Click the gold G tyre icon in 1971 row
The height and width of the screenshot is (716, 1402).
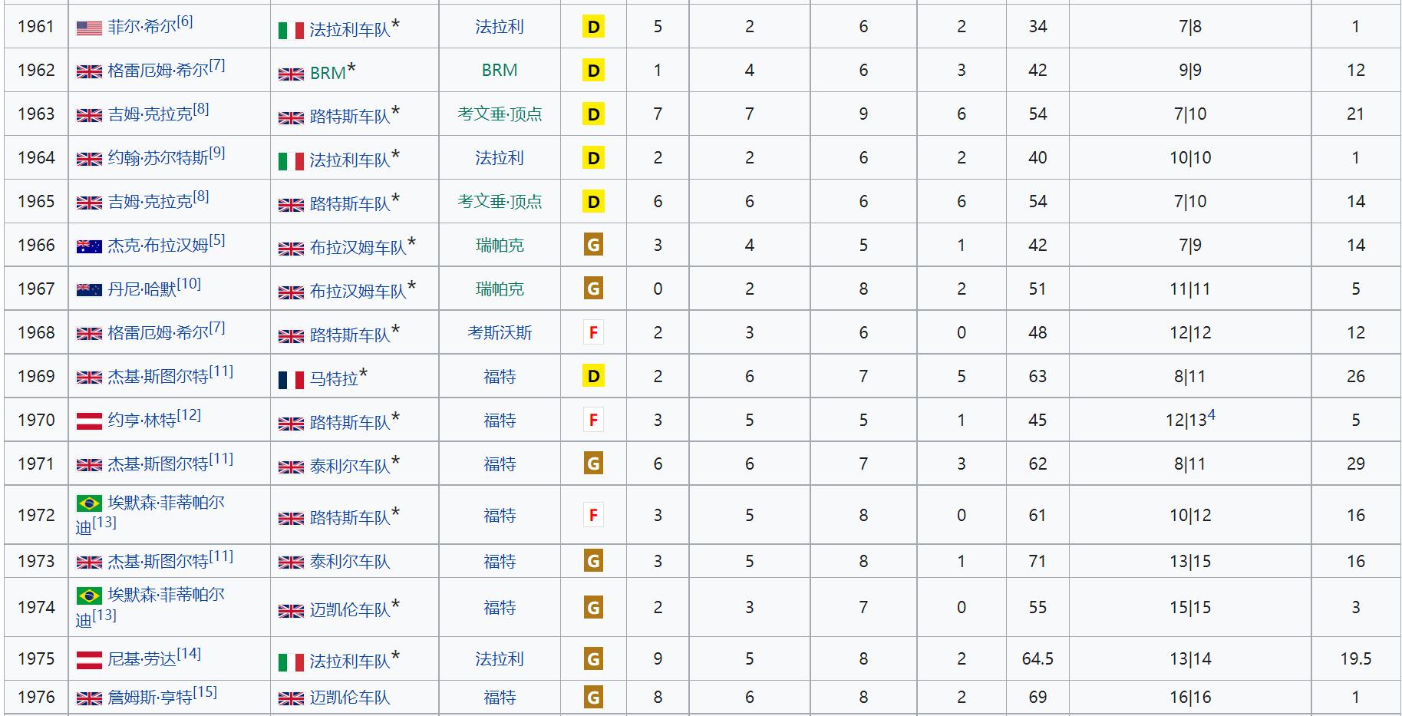click(593, 464)
